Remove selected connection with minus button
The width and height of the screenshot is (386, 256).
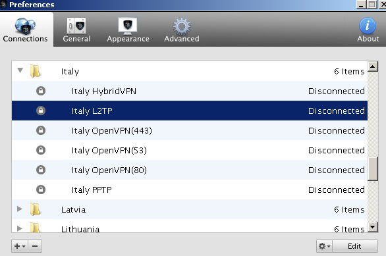(35, 246)
